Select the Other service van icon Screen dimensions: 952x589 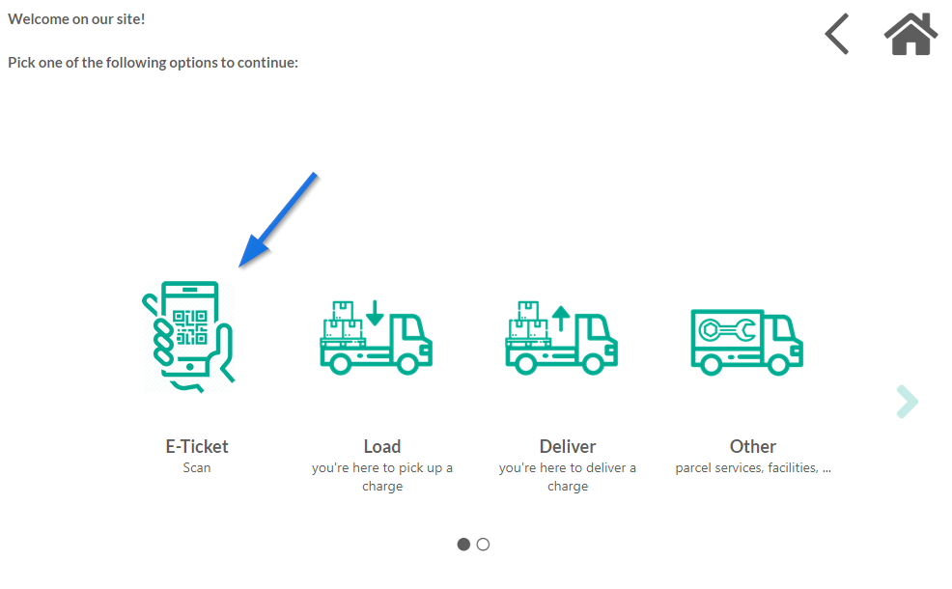tap(746, 343)
